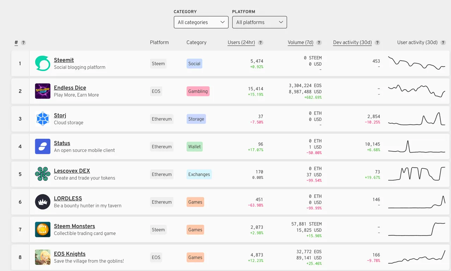Click Games tag in Steem Monsters row
Viewport: 451px width, 271px height.
(195, 230)
